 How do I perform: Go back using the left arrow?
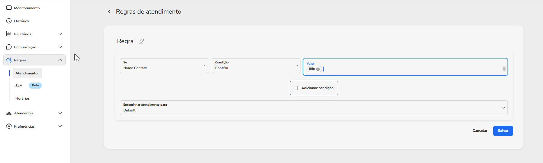[x=109, y=12]
